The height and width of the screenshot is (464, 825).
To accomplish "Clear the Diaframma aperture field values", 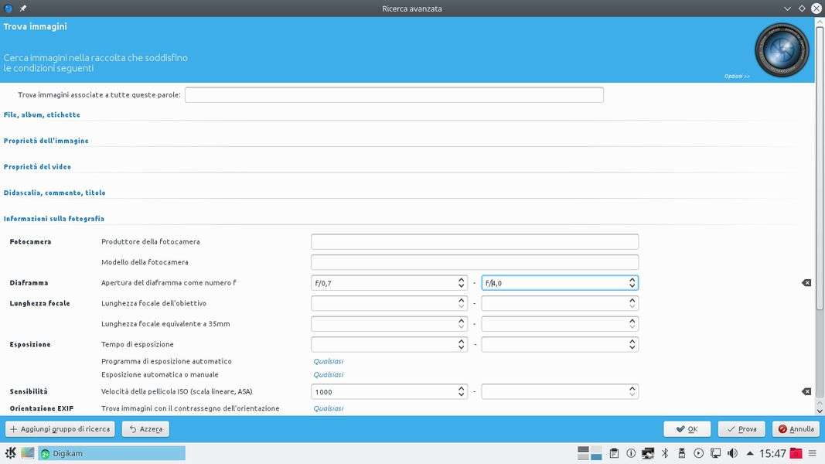I will coord(806,283).
